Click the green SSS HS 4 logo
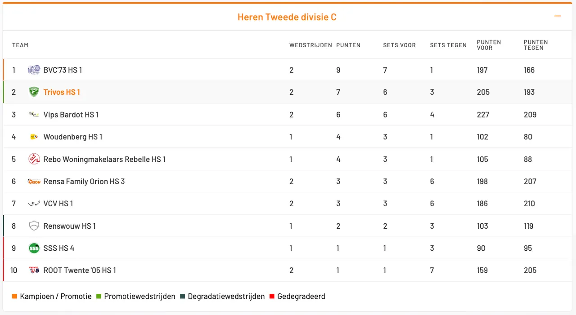The image size is (576, 315). point(34,248)
